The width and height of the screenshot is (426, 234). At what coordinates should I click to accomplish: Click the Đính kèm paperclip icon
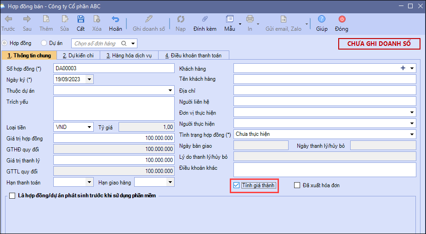tap(205, 19)
